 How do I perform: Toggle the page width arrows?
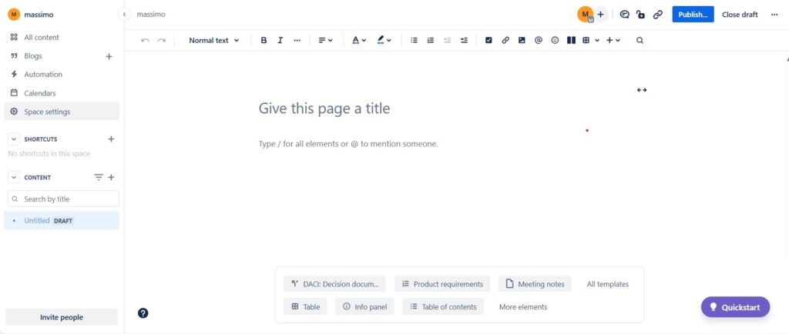click(642, 90)
